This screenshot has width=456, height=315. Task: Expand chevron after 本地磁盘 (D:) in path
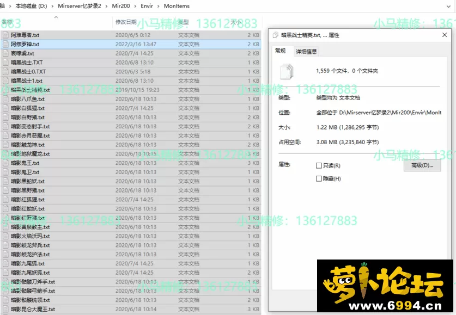click(x=52, y=6)
